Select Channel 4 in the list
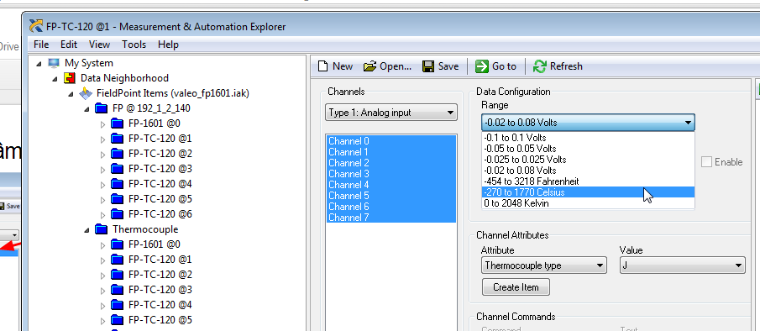This screenshot has width=760, height=331. point(391,185)
